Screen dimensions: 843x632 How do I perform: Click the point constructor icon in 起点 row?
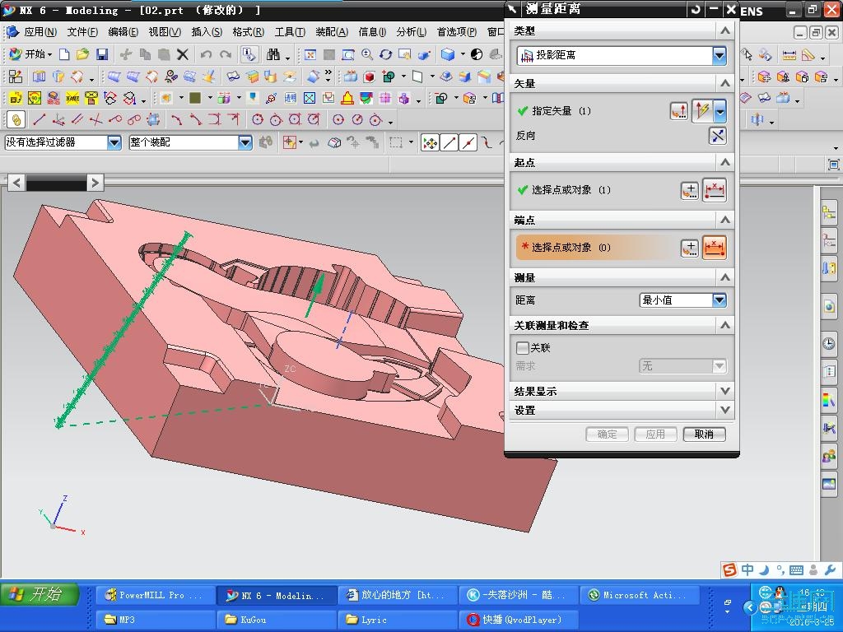pos(689,190)
